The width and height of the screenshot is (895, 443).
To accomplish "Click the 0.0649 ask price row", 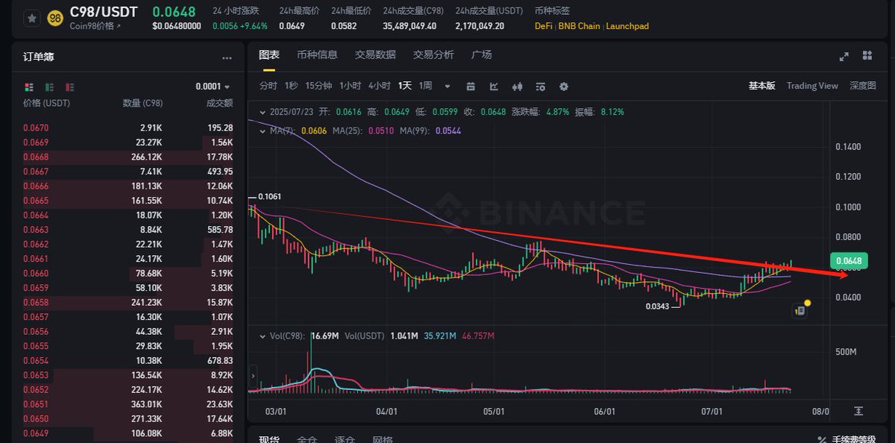I will click(128, 433).
